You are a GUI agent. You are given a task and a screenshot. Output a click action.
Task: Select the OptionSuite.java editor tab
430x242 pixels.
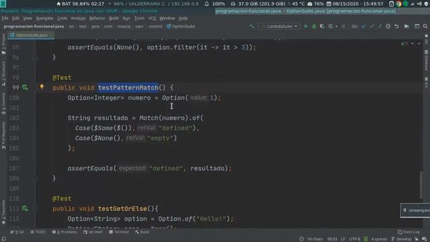pyautogui.click(x=31, y=35)
